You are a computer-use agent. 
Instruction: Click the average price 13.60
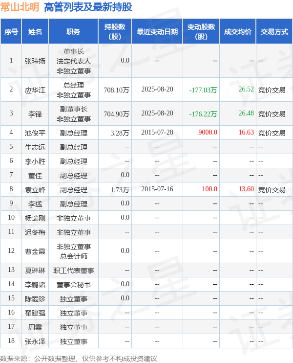(246, 189)
